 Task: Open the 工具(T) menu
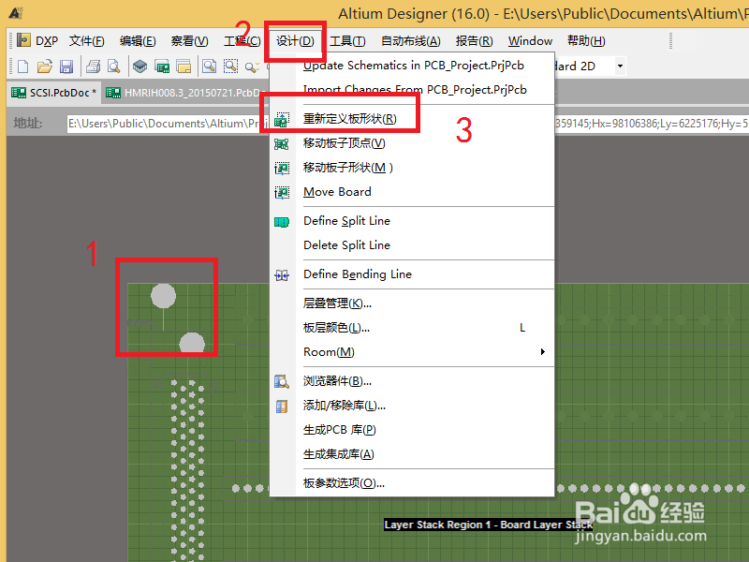[x=347, y=41]
